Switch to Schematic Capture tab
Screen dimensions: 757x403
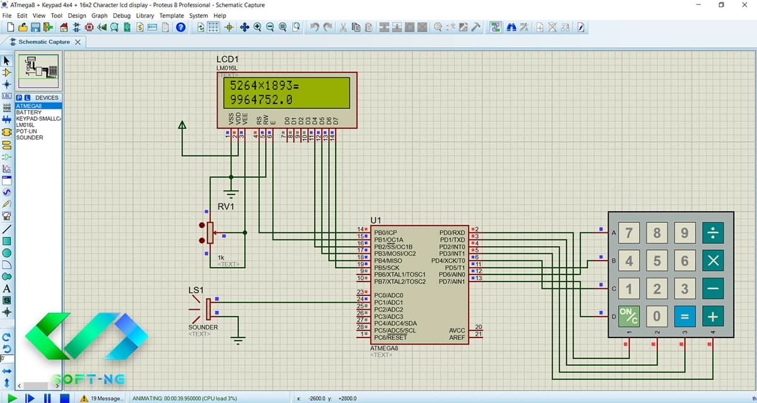44,42
